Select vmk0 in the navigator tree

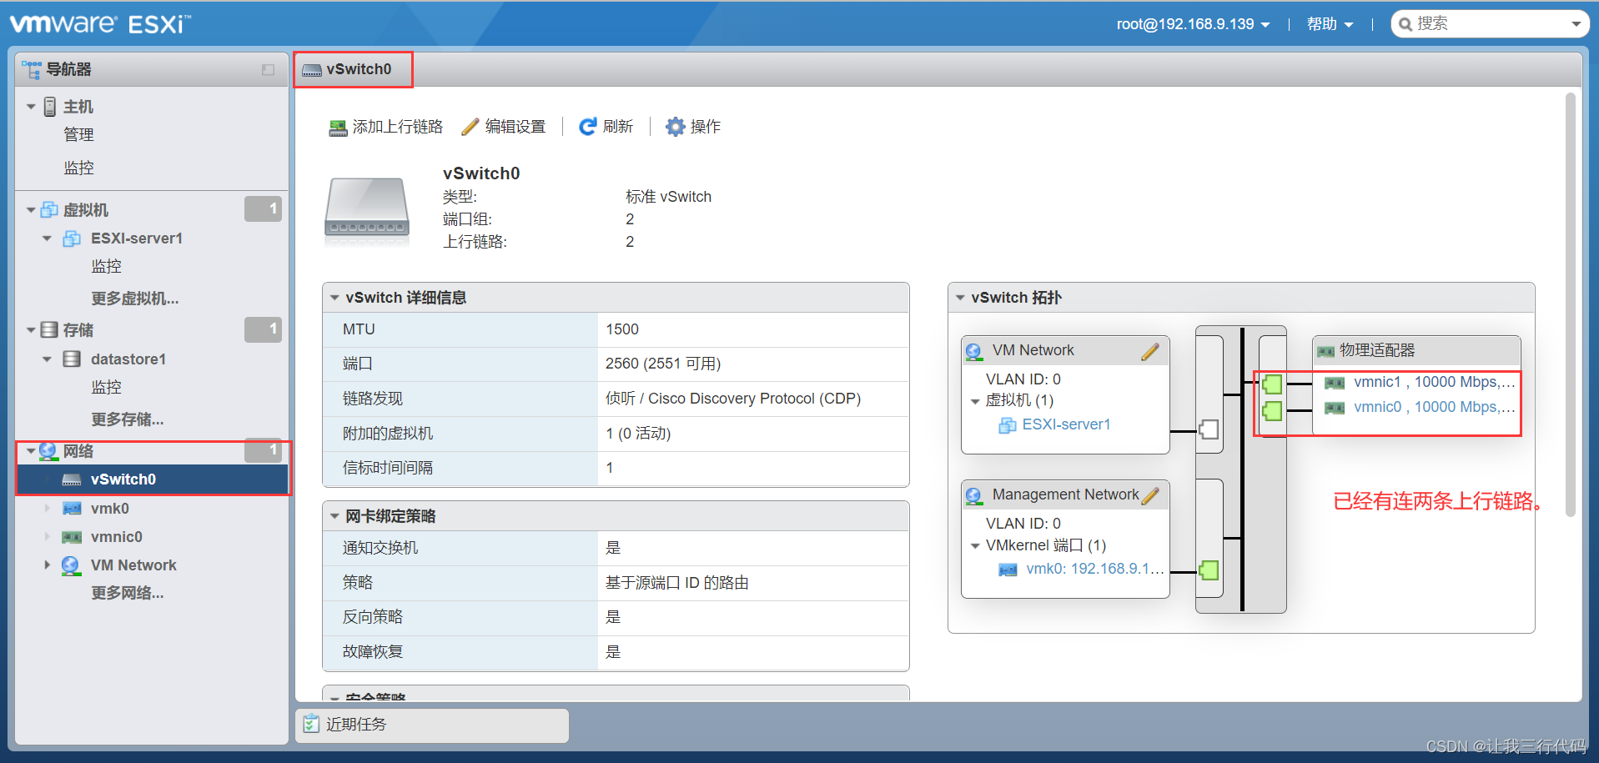click(x=109, y=509)
